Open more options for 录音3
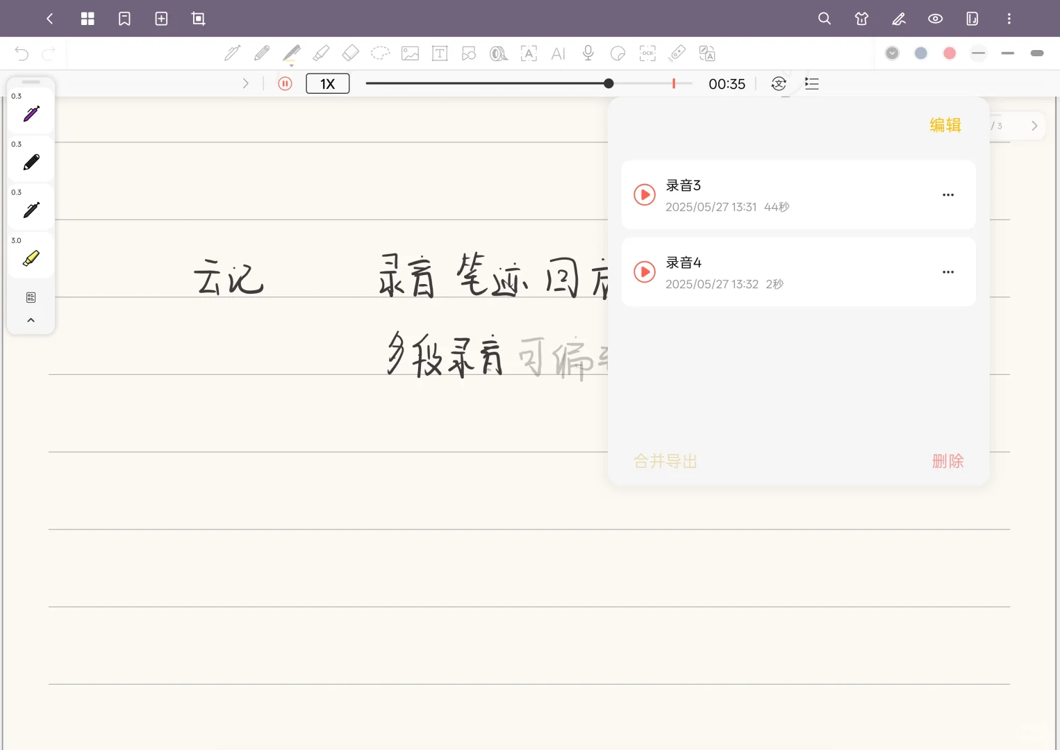This screenshot has width=1060, height=750. [x=948, y=195]
